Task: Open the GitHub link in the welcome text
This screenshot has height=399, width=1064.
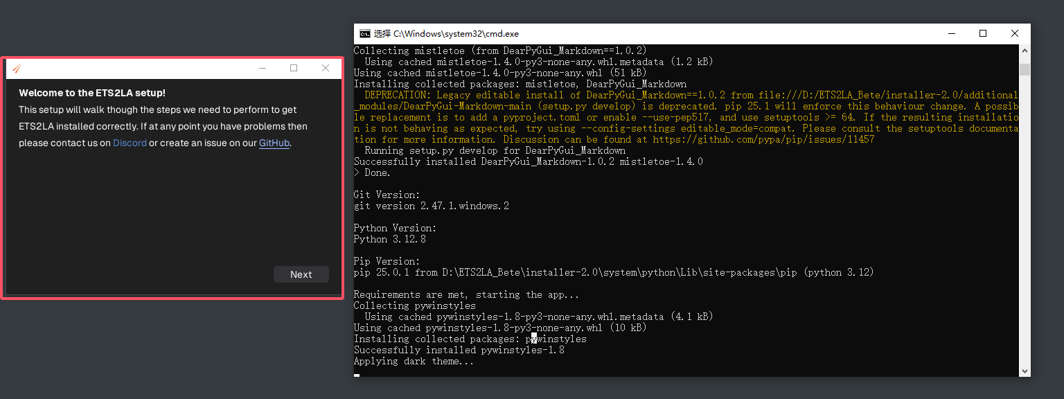Action: [x=274, y=143]
